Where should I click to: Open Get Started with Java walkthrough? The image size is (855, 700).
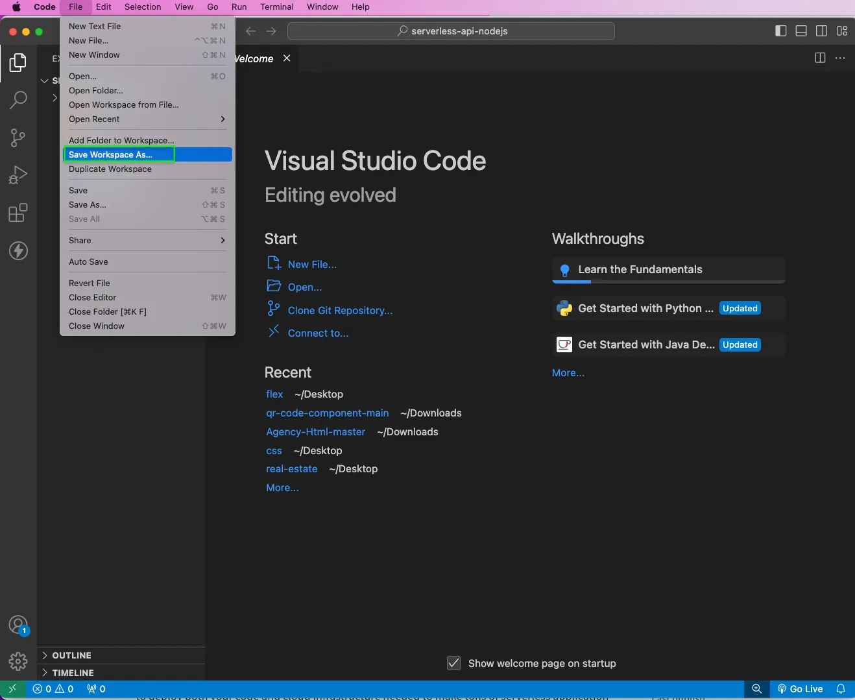(x=669, y=345)
